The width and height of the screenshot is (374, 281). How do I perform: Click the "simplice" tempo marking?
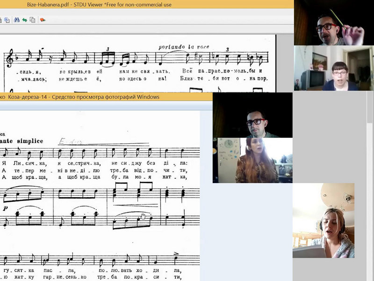(30, 141)
